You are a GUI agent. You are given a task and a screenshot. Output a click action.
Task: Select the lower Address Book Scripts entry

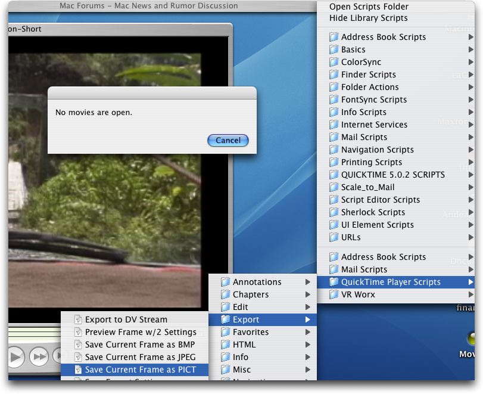[x=395, y=257]
